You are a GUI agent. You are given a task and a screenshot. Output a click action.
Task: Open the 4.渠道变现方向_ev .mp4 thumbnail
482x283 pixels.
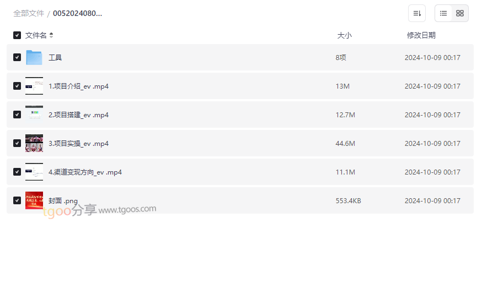point(34,172)
